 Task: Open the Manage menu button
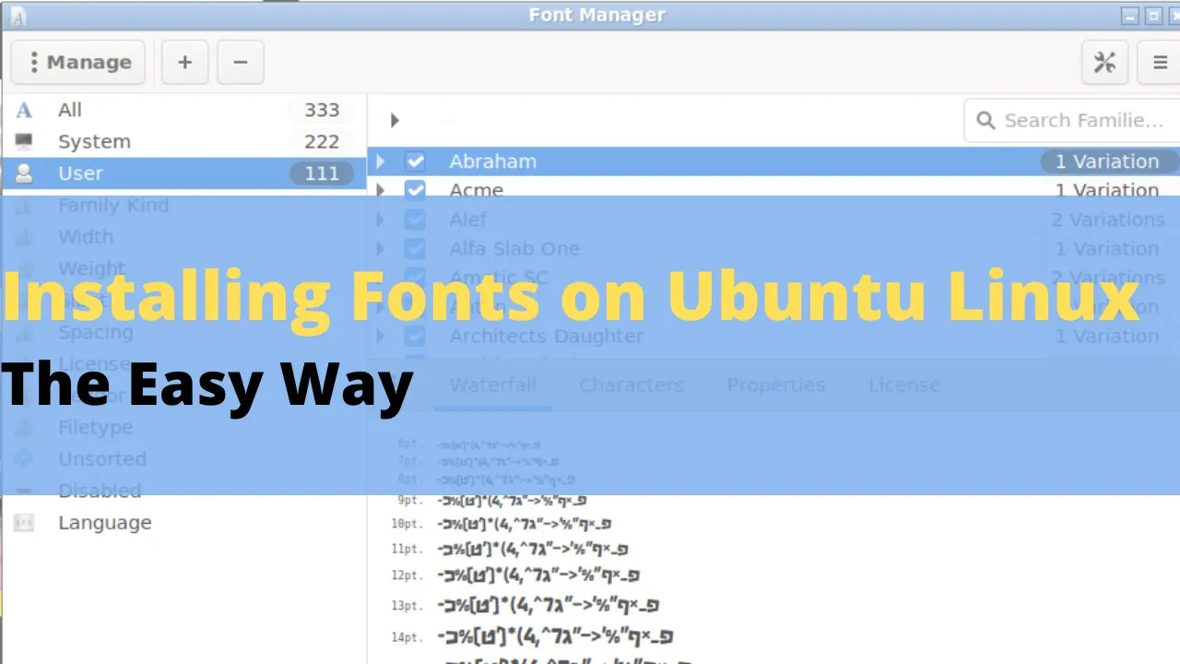point(78,63)
